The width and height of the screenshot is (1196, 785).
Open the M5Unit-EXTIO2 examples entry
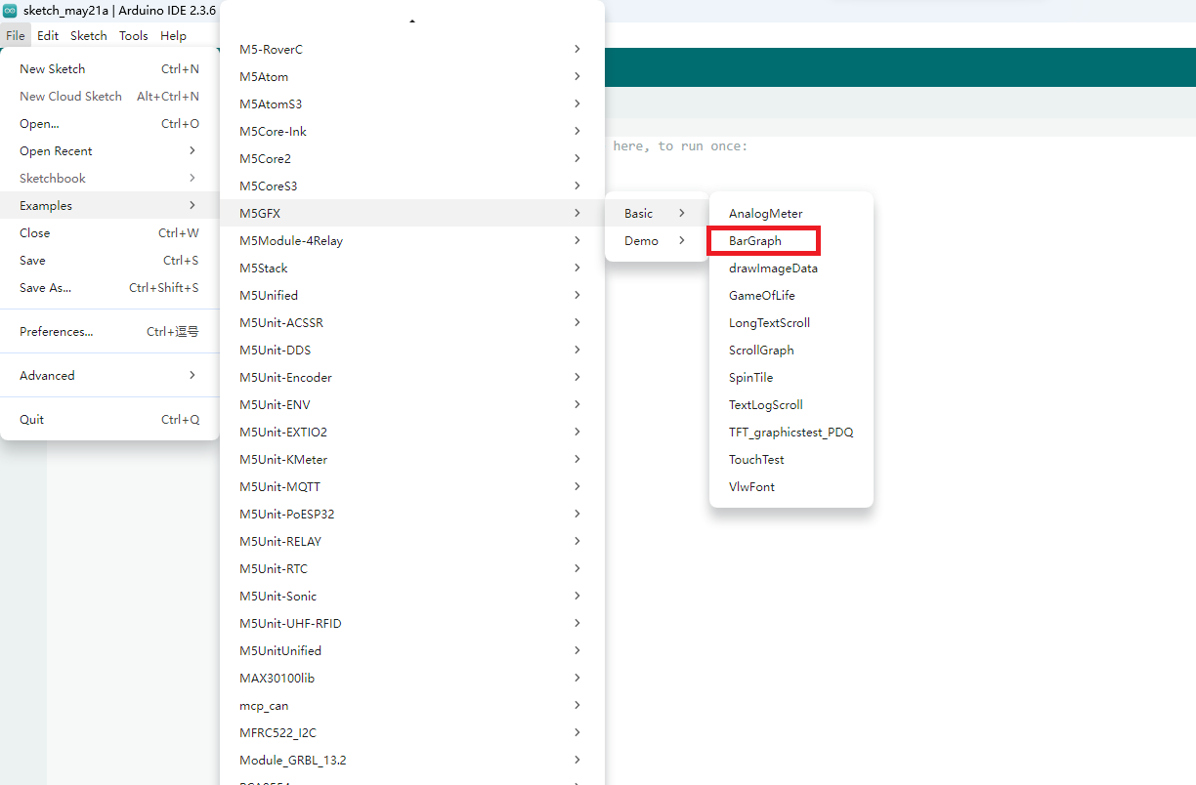tap(412, 433)
